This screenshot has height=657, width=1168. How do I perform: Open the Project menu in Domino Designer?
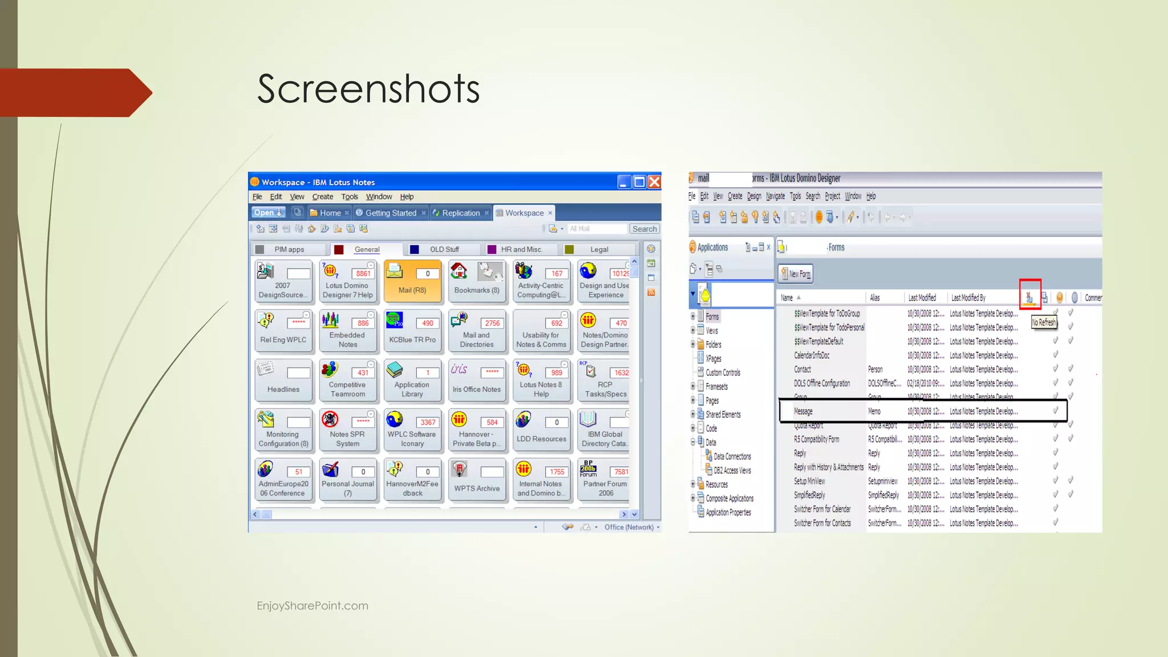pyautogui.click(x=832, y=196)
